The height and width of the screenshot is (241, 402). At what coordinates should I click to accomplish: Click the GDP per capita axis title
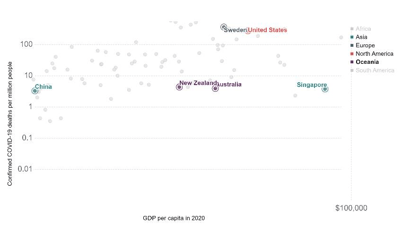[x=174, y=218]
